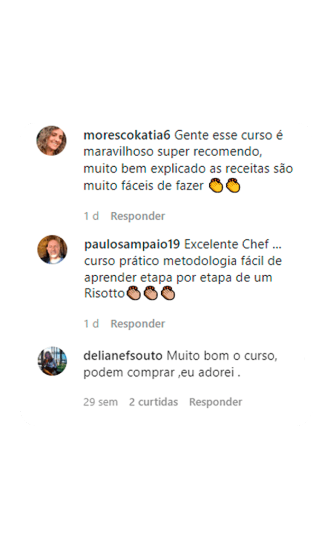This screenshot has width=333, height=542.
Task: Visit the delianefsouto username link
Action: pos(123,356)
